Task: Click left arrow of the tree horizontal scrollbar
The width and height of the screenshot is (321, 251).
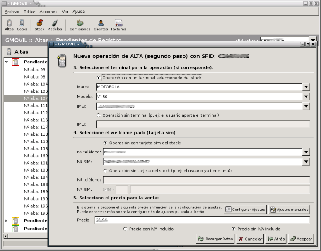Action: click(6, 236)
